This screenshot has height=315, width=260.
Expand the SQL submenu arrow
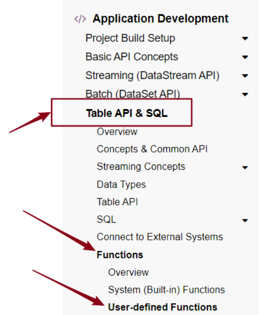coord(245,221)
